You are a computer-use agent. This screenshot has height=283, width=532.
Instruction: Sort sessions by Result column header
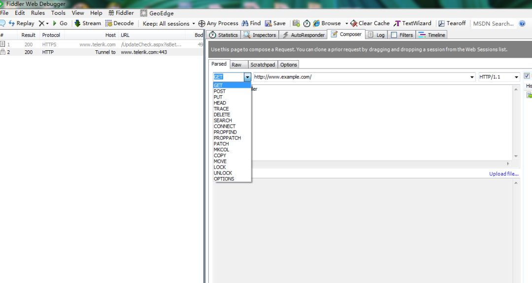click(28, 35)
